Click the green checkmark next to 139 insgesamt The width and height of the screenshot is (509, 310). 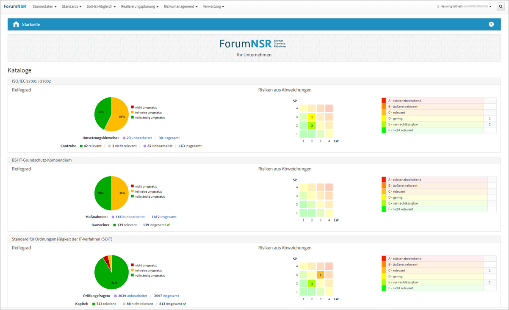pos(168,225)
